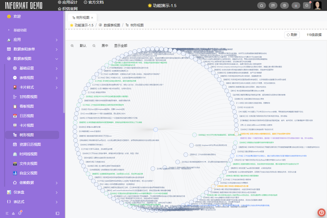Switch to the 树形视图 tab
327x218 pixels.
82,17
